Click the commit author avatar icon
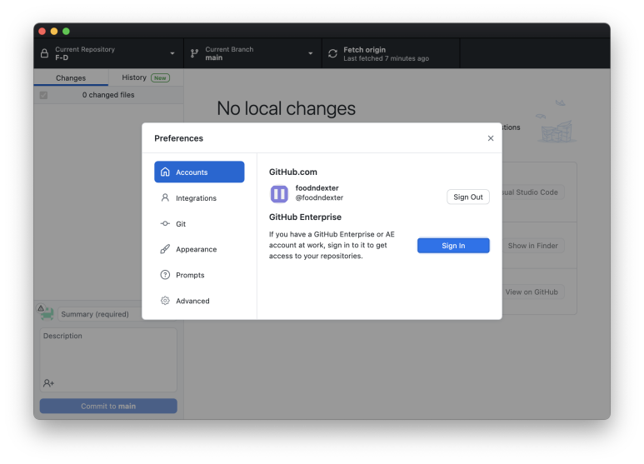This screenshot has height=464, width=644. (46, 313)
